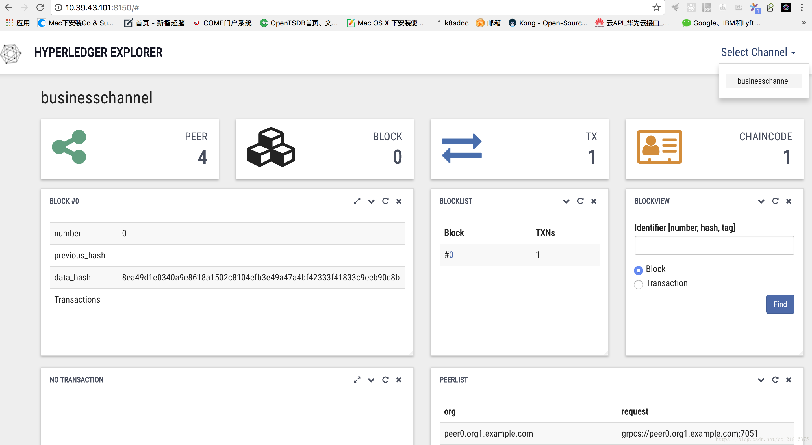
Task: Close the PEERLIST panel
Action: coord(789,380)
